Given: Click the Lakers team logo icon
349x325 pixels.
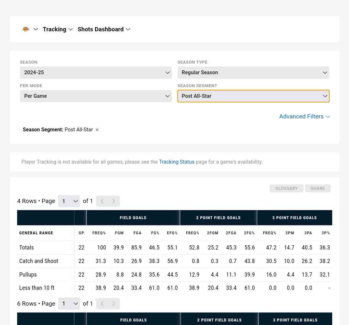Looking at the screenshot, I should 26,29.
